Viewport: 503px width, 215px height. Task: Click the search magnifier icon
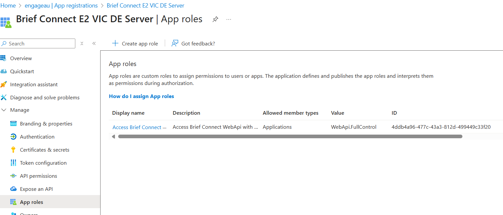[x=4, y=43]
